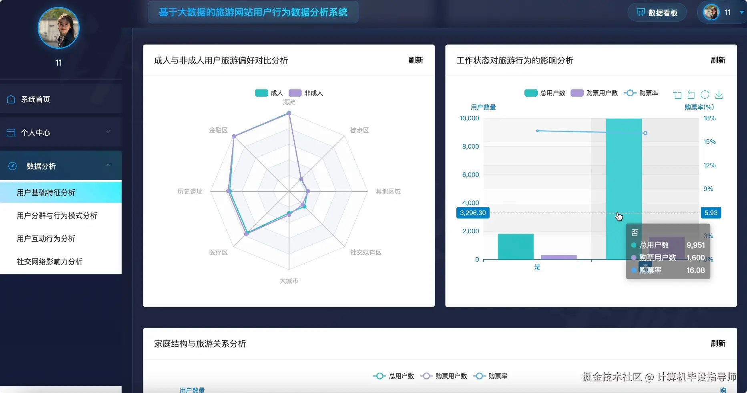The height and width of the screenshot is (393, 747).
Task: Click the system title 基于大数据的旅游网站用户行为数据分析系统
Action: (253, 12)
